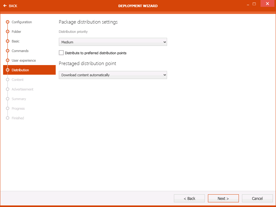The height and width of the screenshot is (207, 276).
Task: Click the BACK label in the header
Action: click(12, 6)
